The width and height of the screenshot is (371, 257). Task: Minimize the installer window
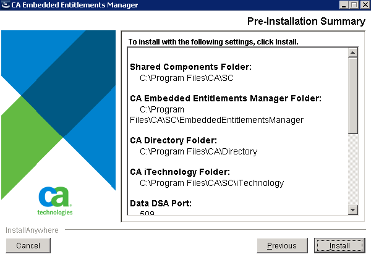pos(343,6)
